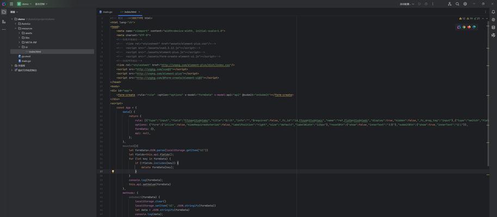Open the unpkg form-create element-ui link
This screenshot has height=217, width=497.
pyautogui.click(x=169, y=78)
